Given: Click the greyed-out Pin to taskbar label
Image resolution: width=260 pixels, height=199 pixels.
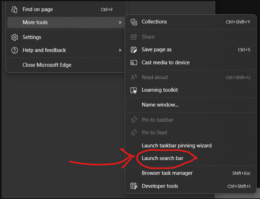Looking at the screenshot, I should tap(157, 120).
